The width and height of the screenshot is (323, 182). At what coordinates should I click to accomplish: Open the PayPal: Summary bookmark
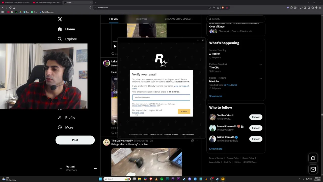pyautogui.click(x=47, y=12)
